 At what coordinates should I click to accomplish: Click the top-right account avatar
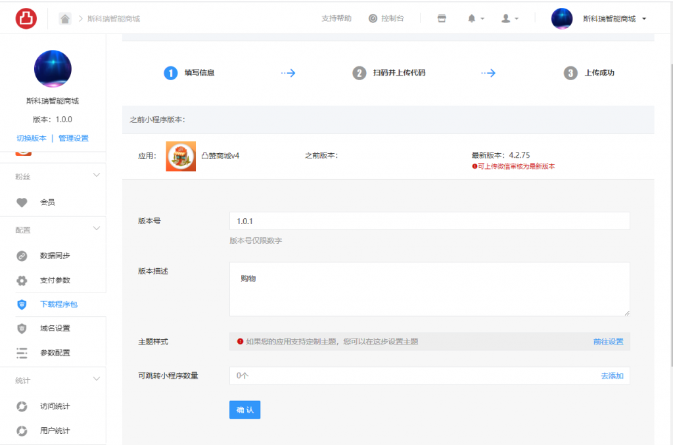(x=562, y=18)
